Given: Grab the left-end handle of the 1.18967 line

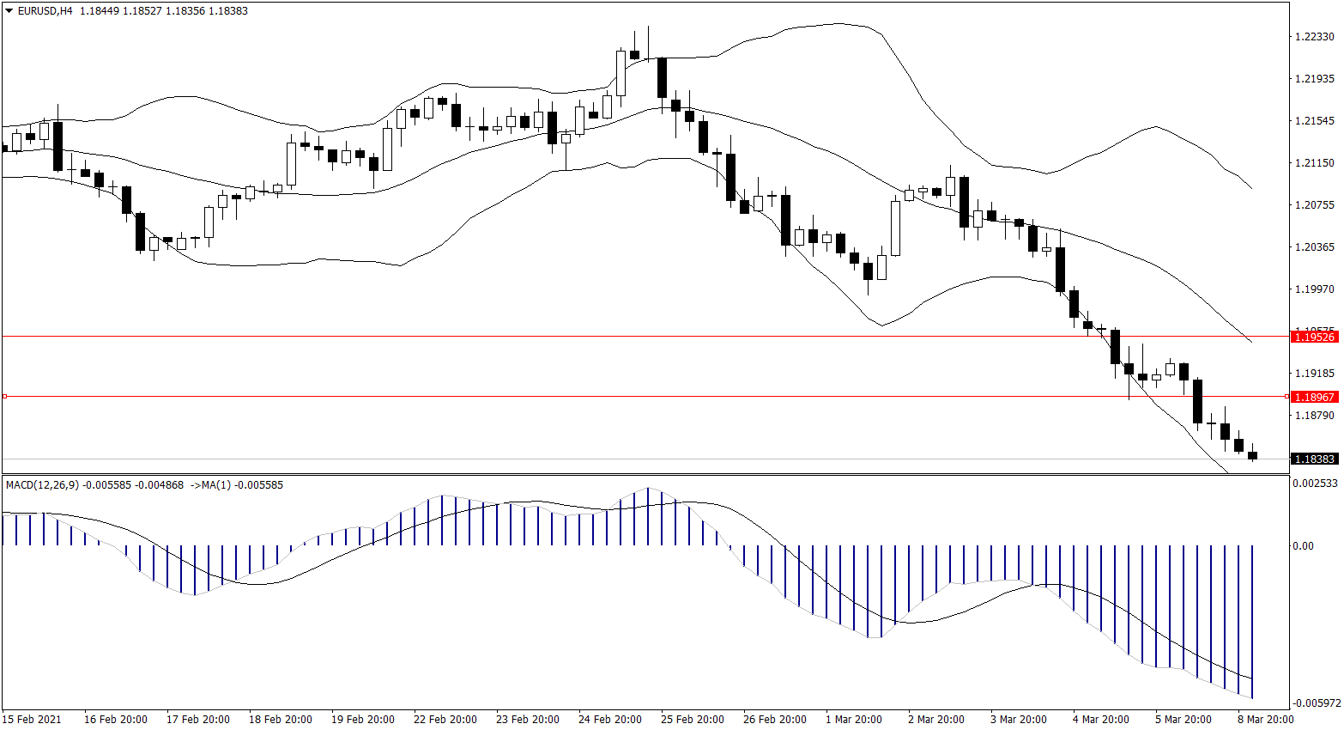Looking at the screenshot, I should [4, 396].
